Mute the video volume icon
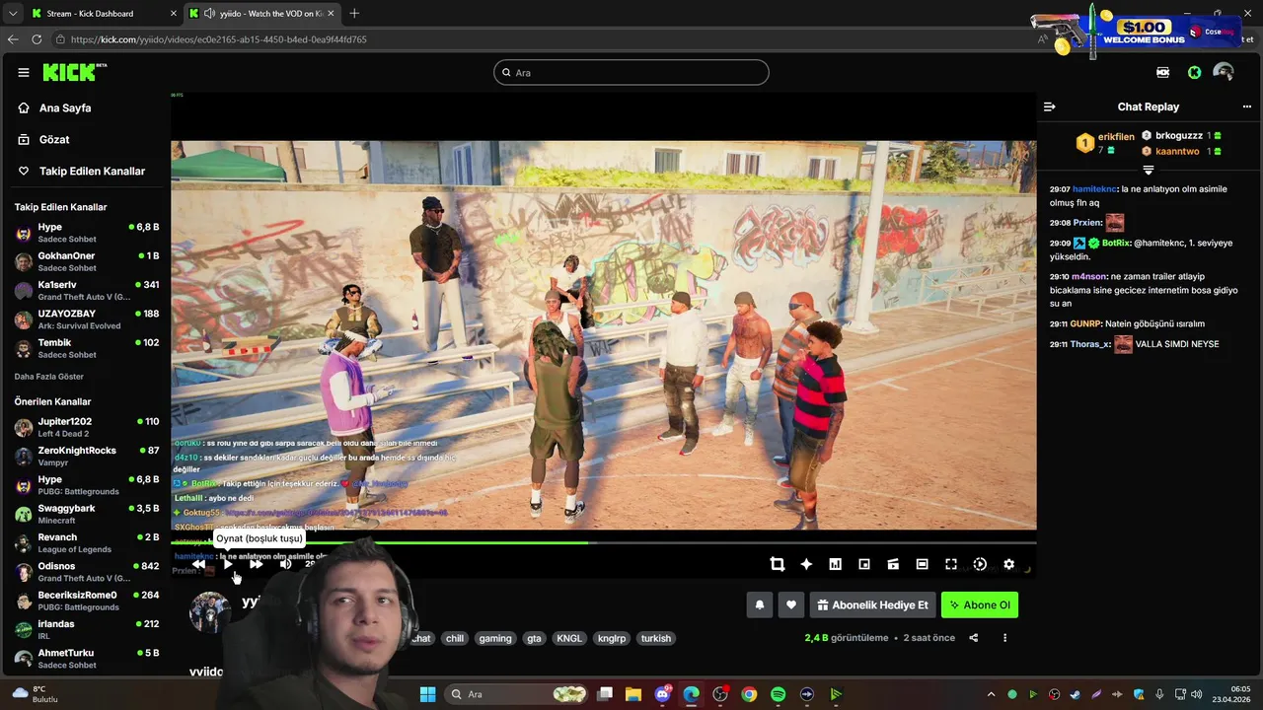 click(x=285, y=564)
